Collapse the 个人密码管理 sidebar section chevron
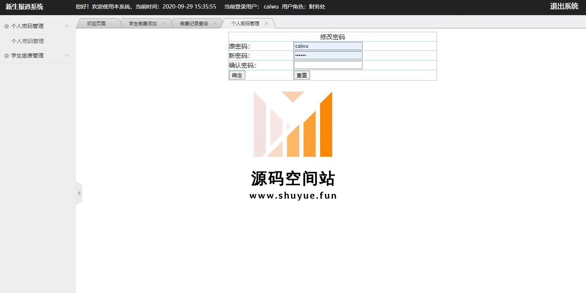This screenshot has width=586, height=293. pos(67,26)
